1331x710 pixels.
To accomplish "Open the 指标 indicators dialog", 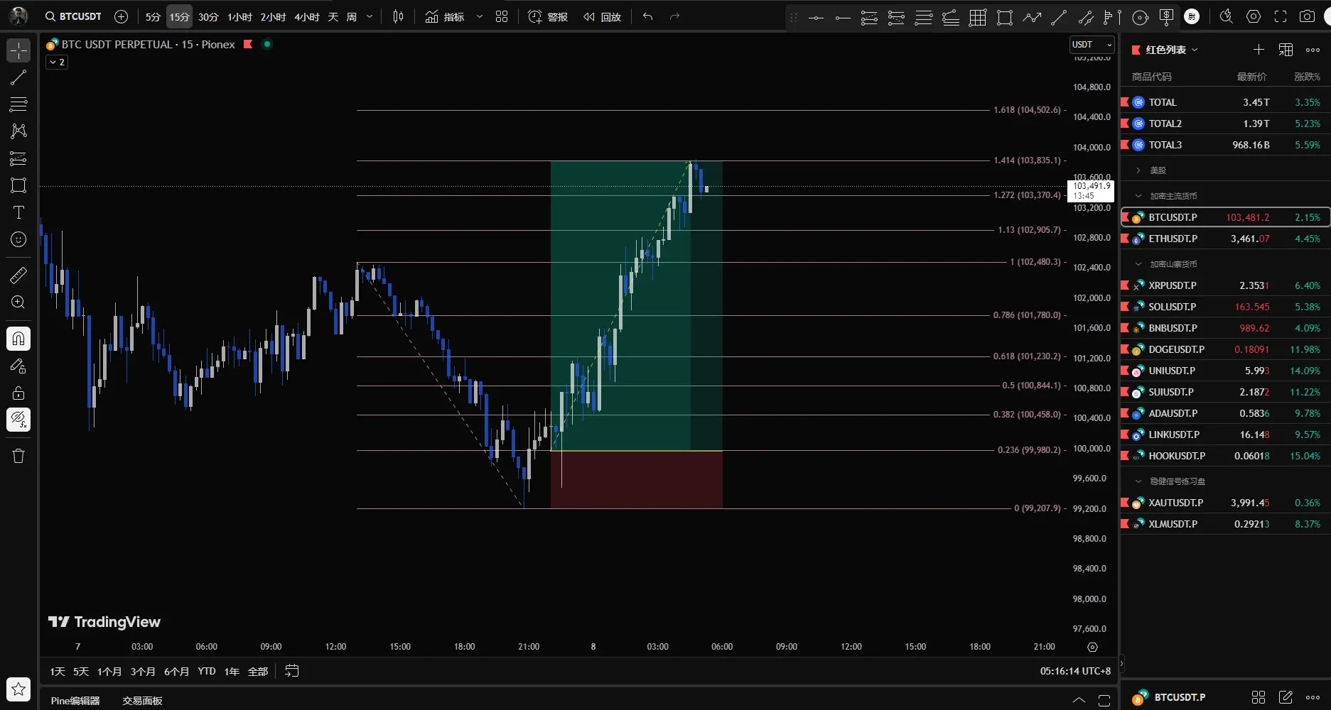I will [x=445, y=16].
